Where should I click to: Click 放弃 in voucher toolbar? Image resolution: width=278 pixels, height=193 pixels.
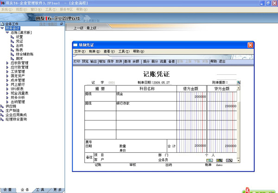[x=119, y=61]
